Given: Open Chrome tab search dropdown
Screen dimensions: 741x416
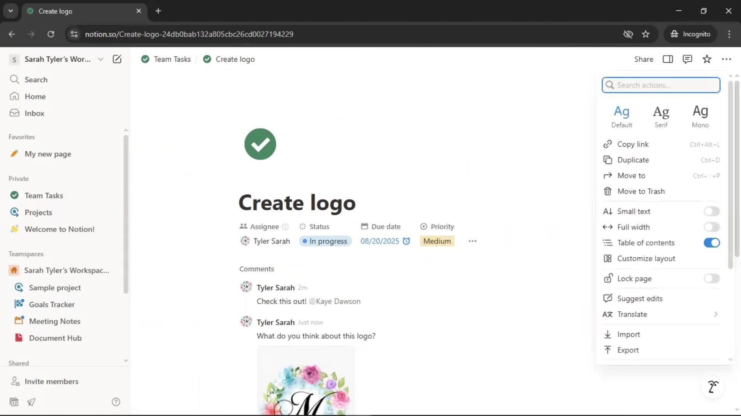Looking at the screenshot, I should click(x=11, y=11).
